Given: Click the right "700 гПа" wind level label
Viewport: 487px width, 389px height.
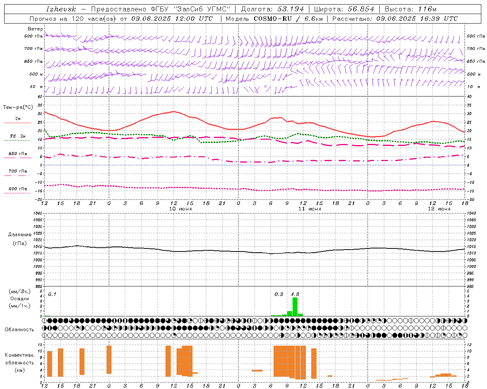Looking at the screenshot, I should coord(476,49).
